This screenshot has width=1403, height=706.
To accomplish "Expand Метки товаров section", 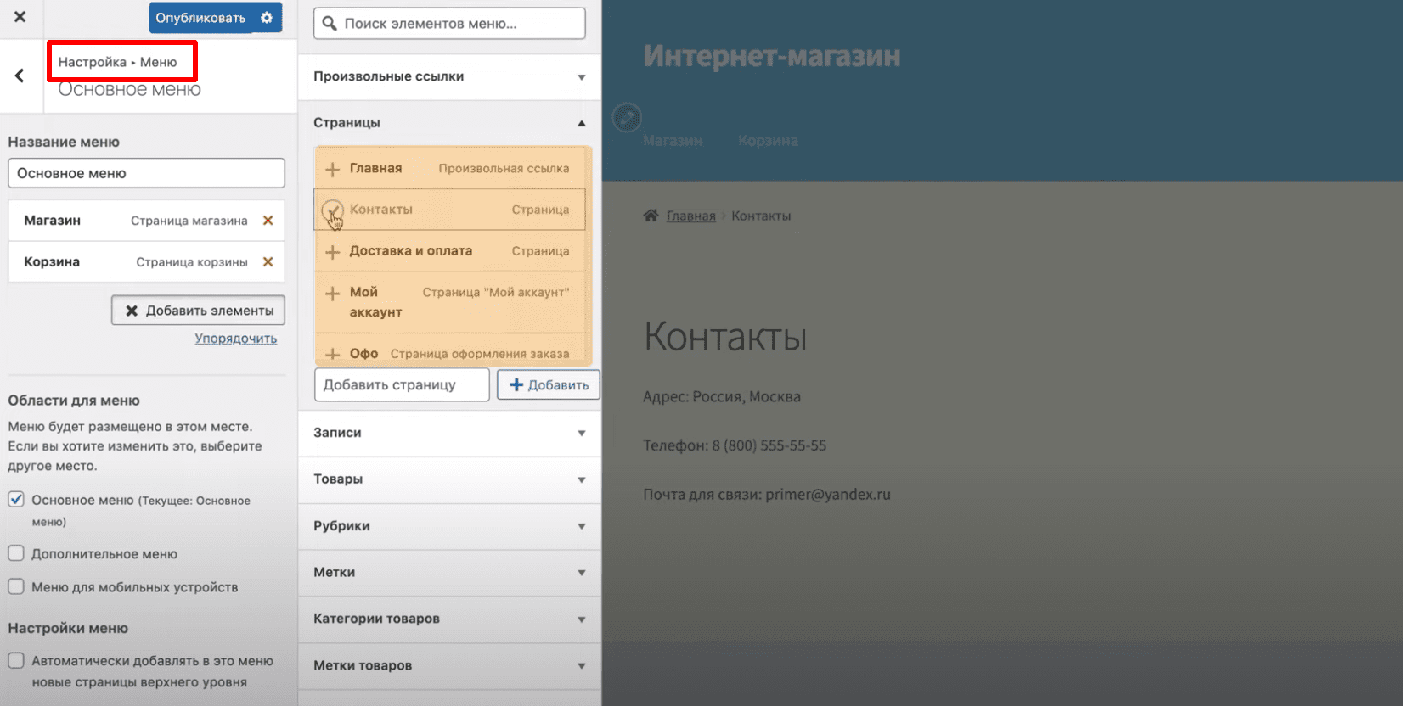I will coord(449,665).
